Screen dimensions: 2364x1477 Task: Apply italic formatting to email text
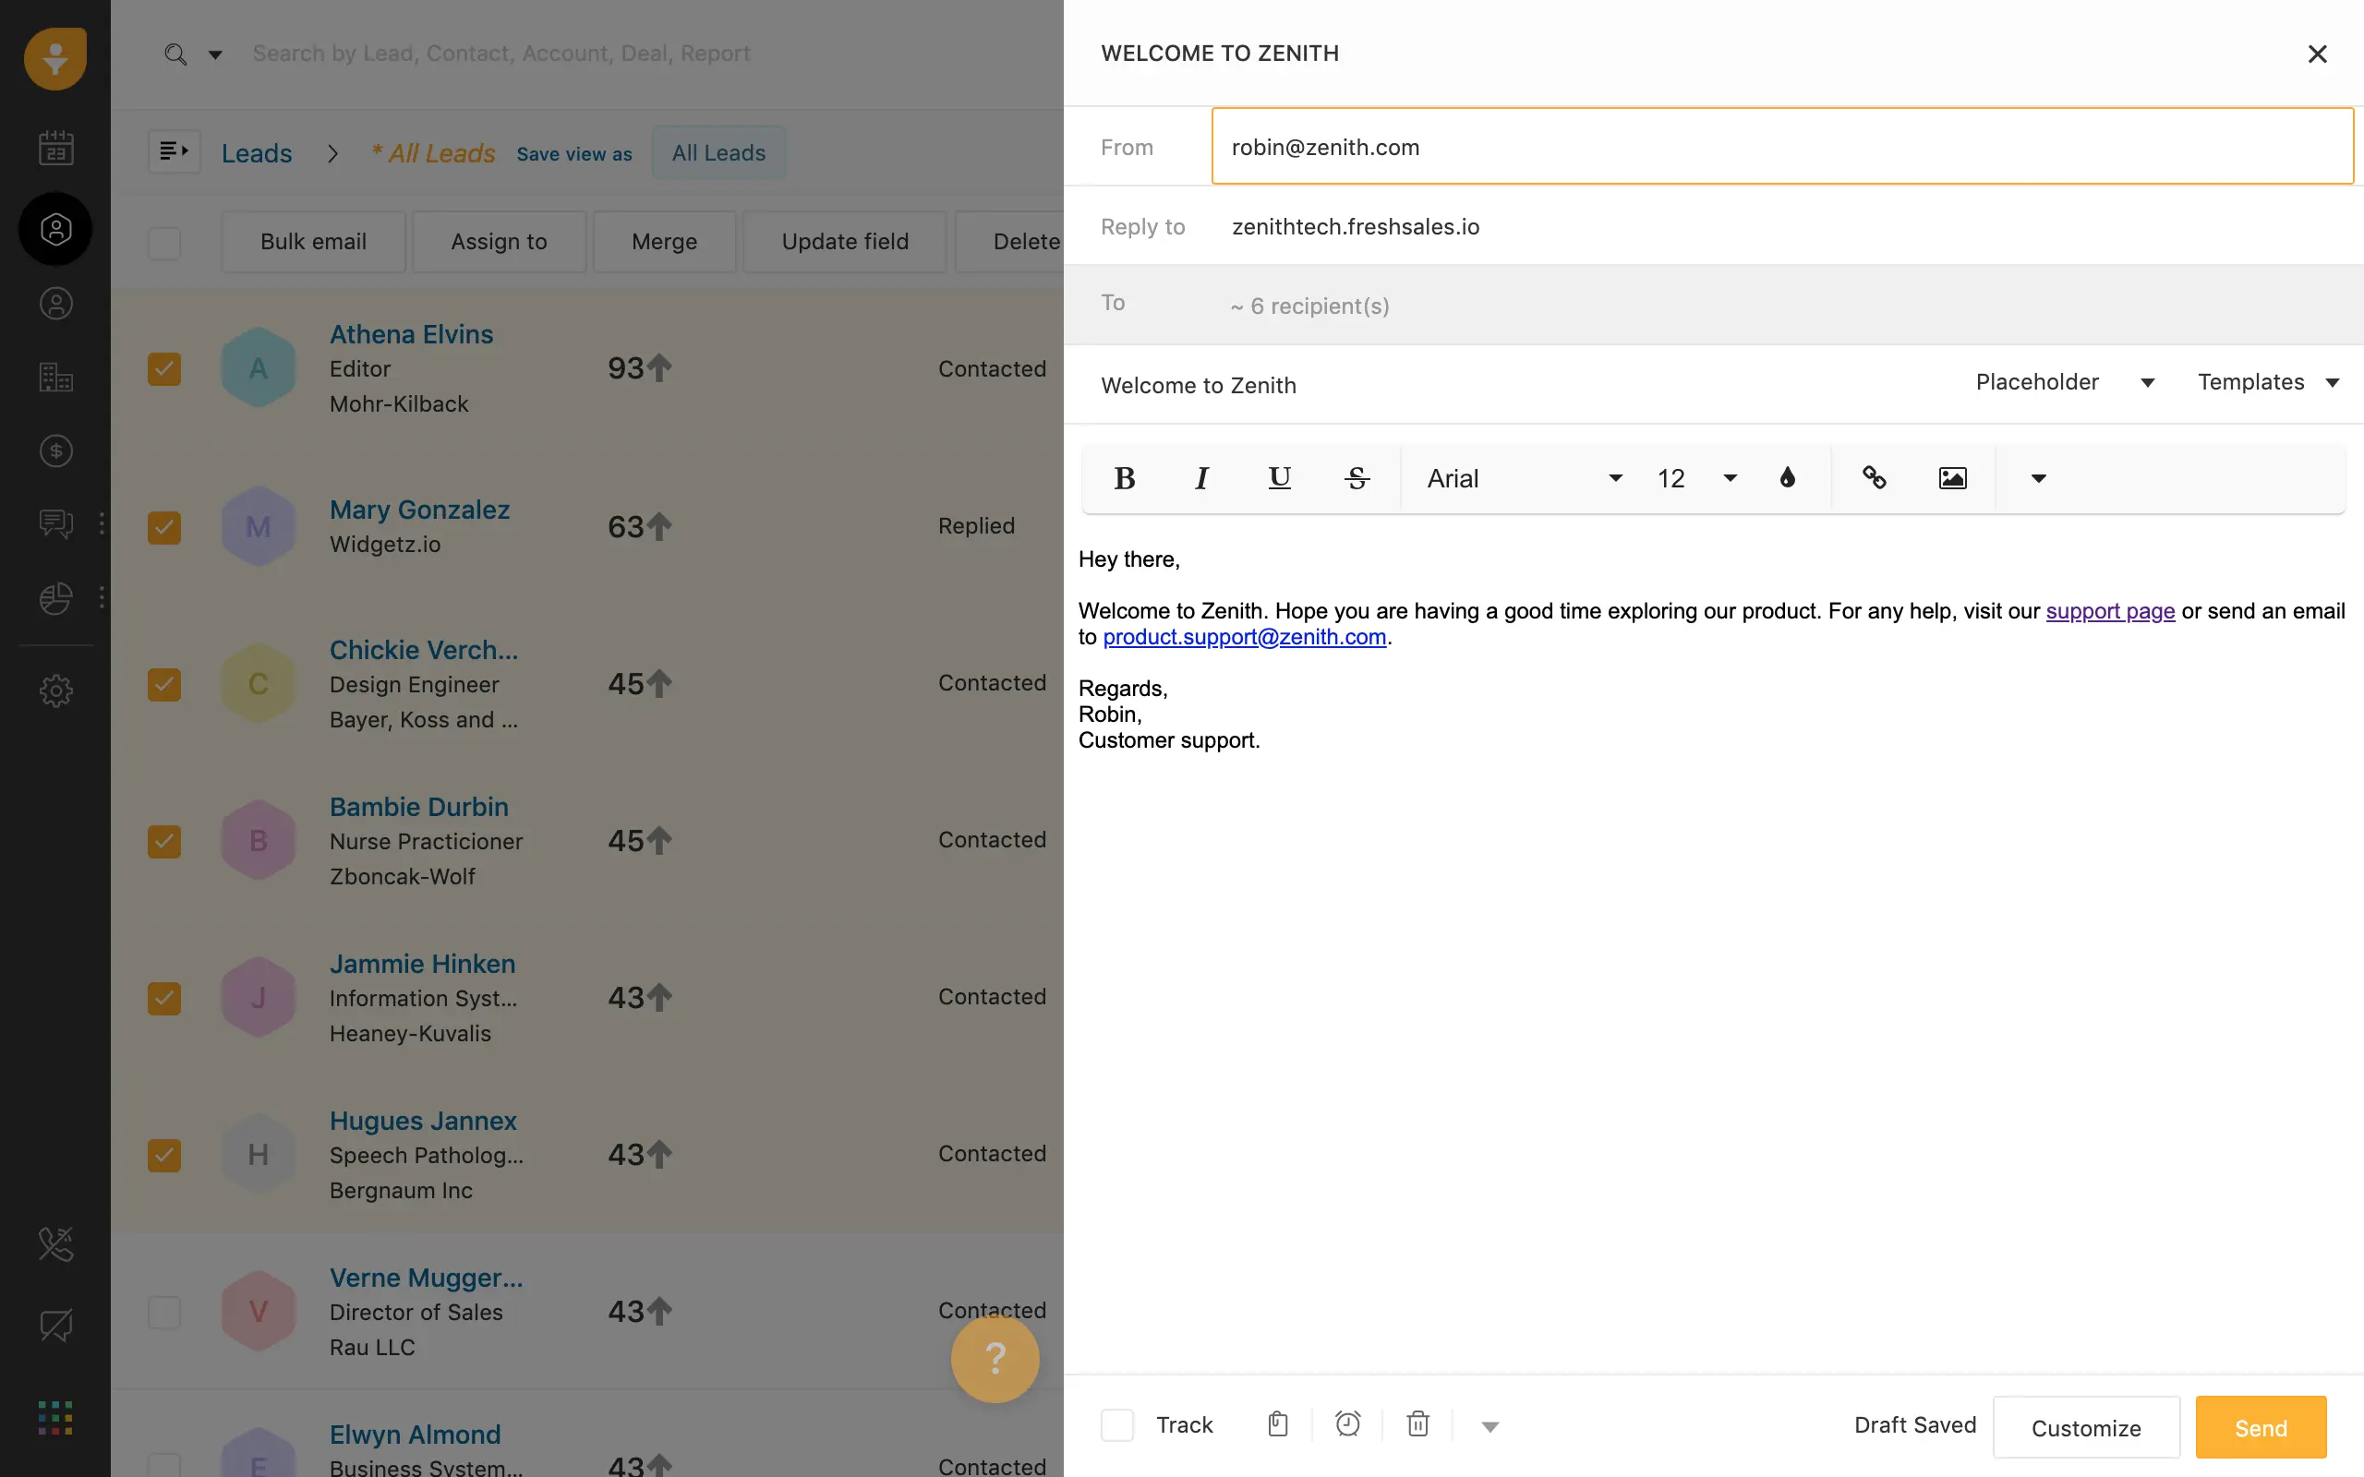(1201, 477)
